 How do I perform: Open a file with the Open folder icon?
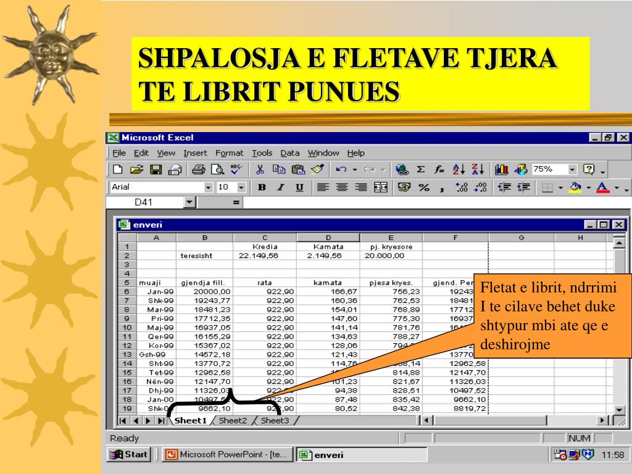[136, 169]
